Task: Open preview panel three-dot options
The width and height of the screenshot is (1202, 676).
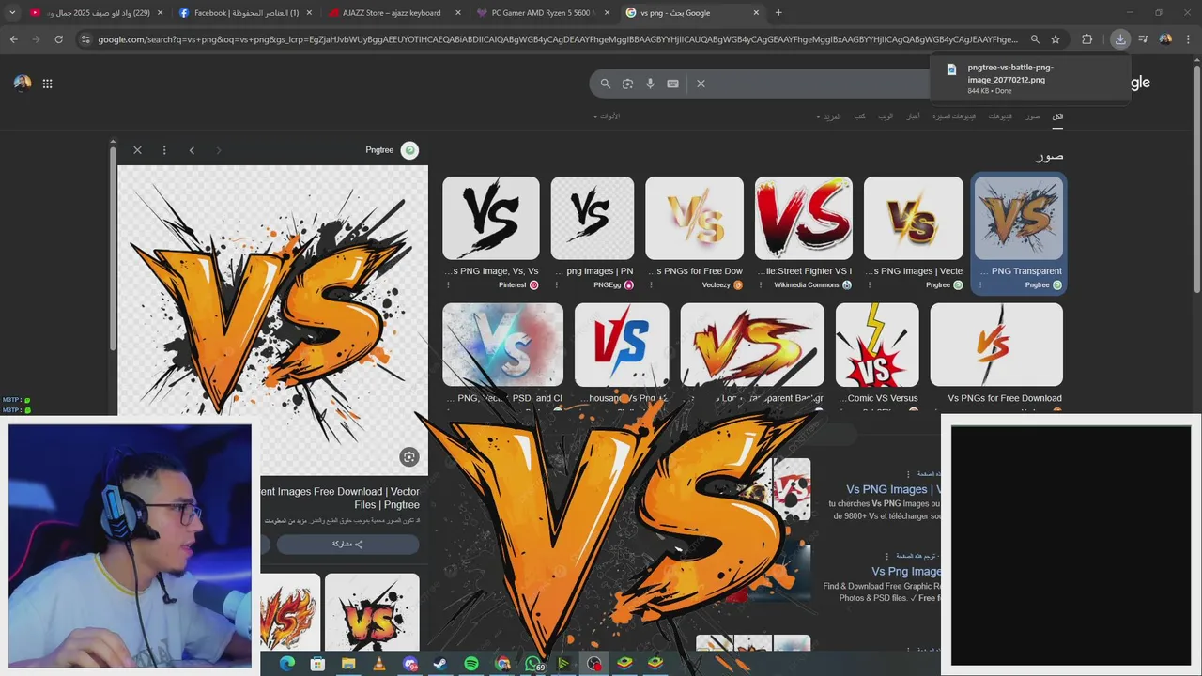Action: pyautogui.click(x=164, y=150)
